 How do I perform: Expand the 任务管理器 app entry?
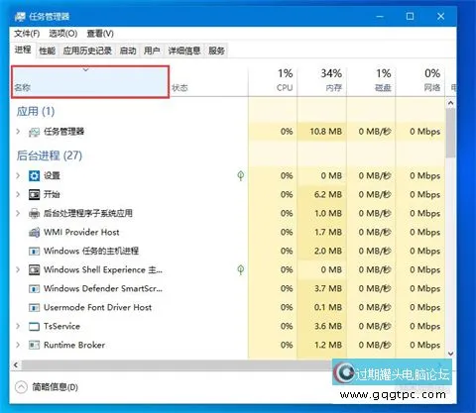point(18,132)
